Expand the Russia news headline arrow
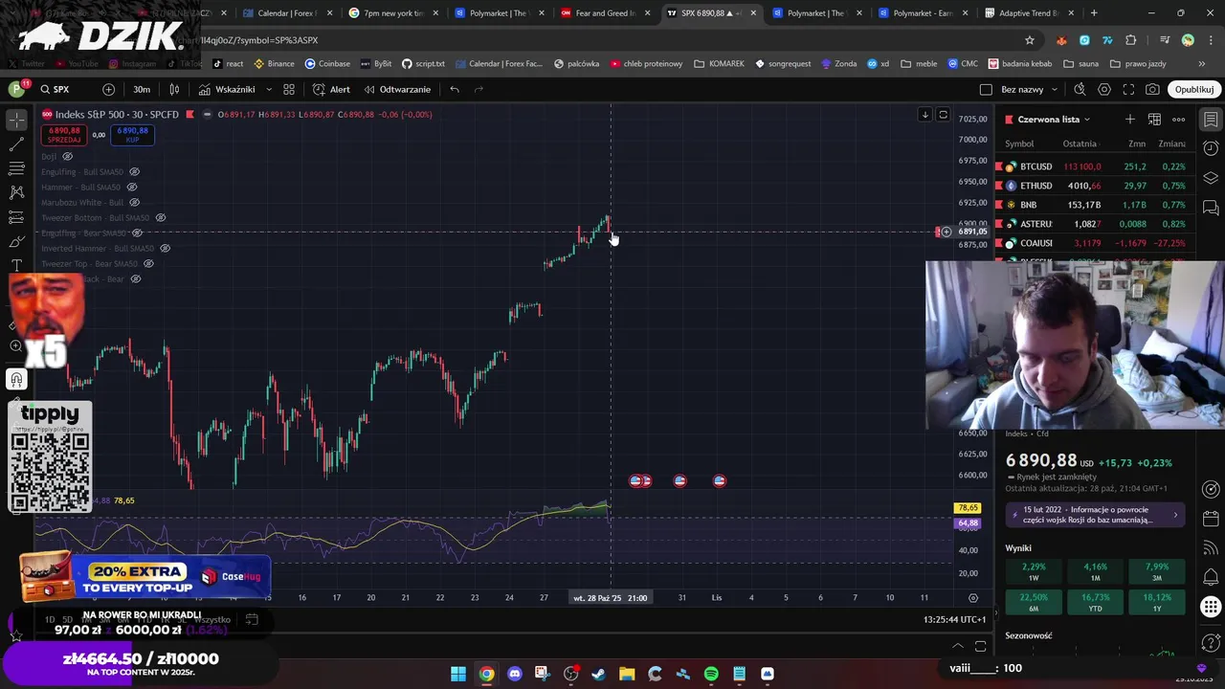The height and width of the screenshot is (689, 1225). pyautogui.click(x=1175, y=515)
